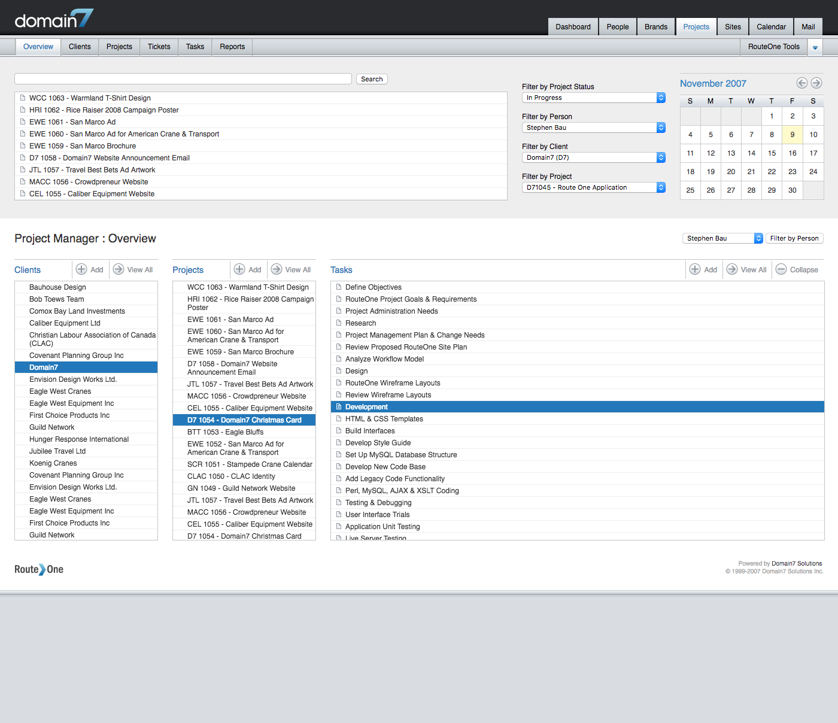Open Stephen Bau dropdown beside Filter by Person button
Viewport: 838px width, 723px height.
(x=722, y=238)
